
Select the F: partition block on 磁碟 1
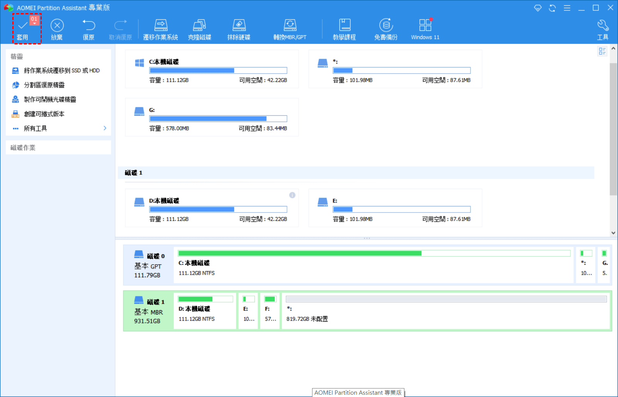[x=270, y=311]
